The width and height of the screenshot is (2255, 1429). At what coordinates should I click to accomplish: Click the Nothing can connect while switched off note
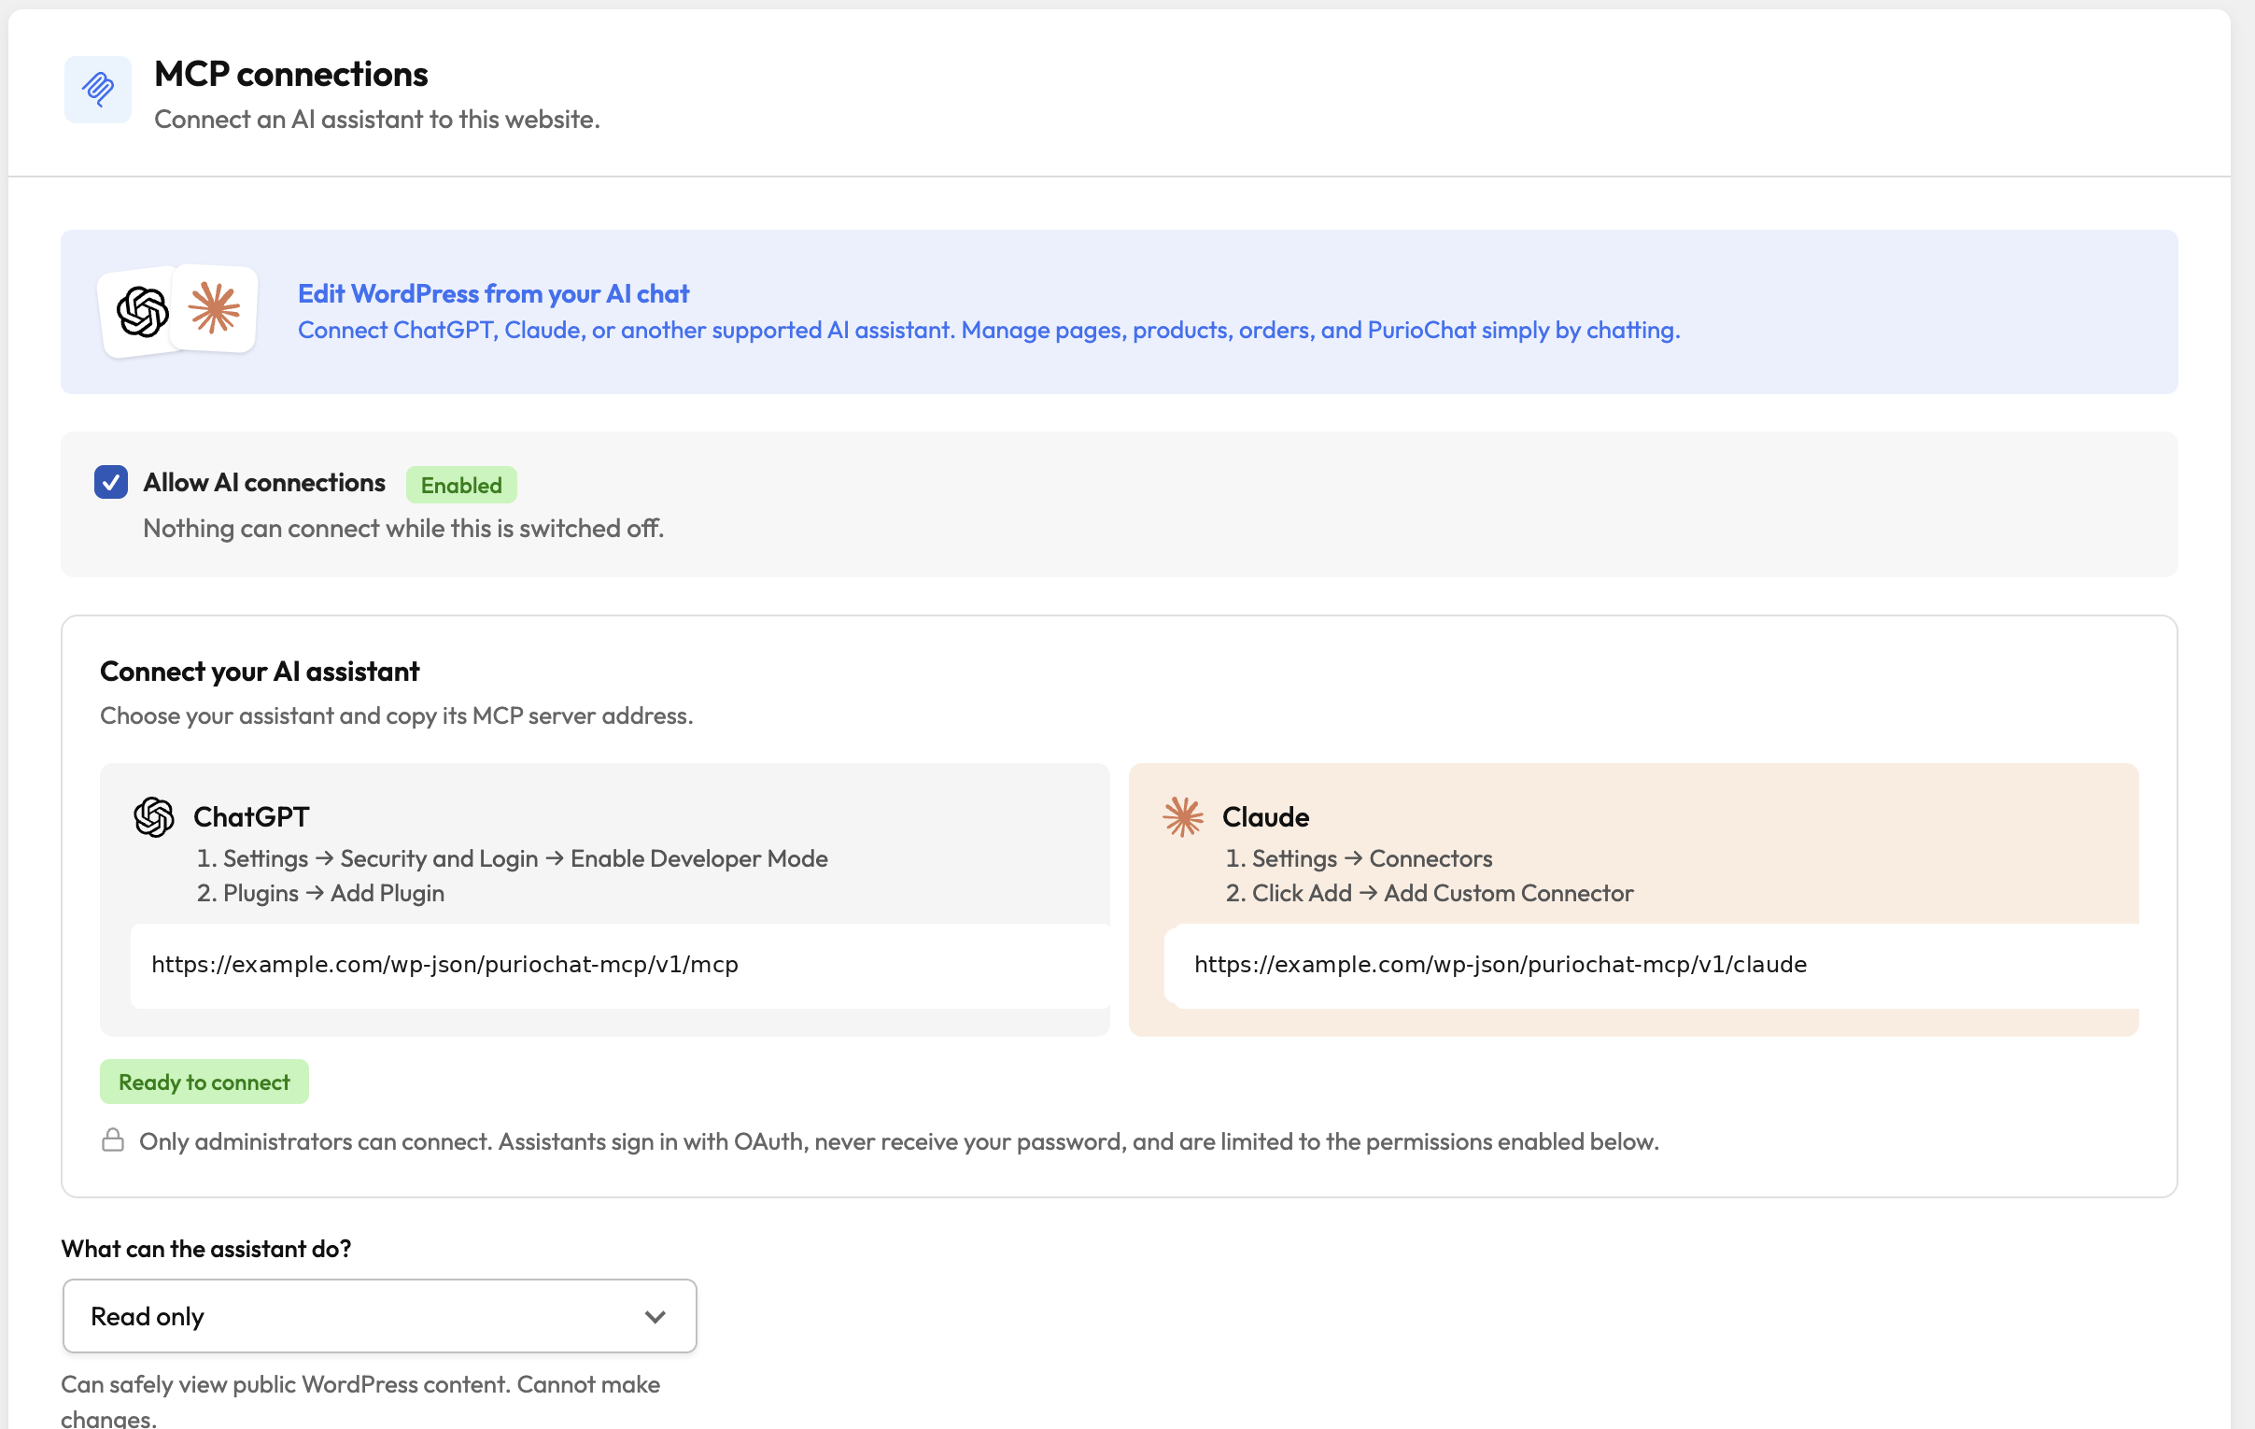[403, 528]
